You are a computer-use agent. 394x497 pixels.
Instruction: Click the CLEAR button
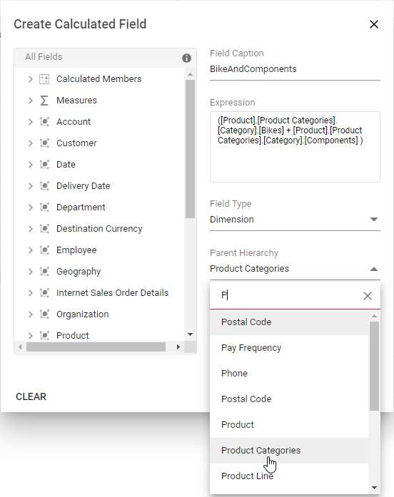(x=31, y=396)
